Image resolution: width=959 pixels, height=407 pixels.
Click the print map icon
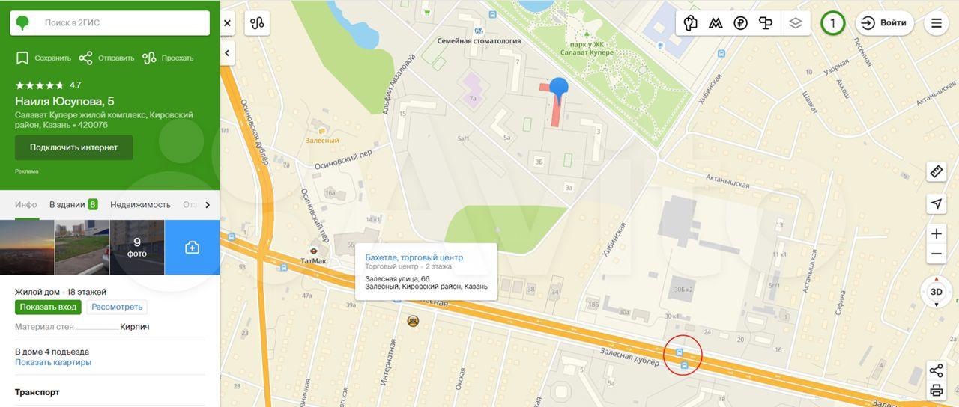(936, 390)
